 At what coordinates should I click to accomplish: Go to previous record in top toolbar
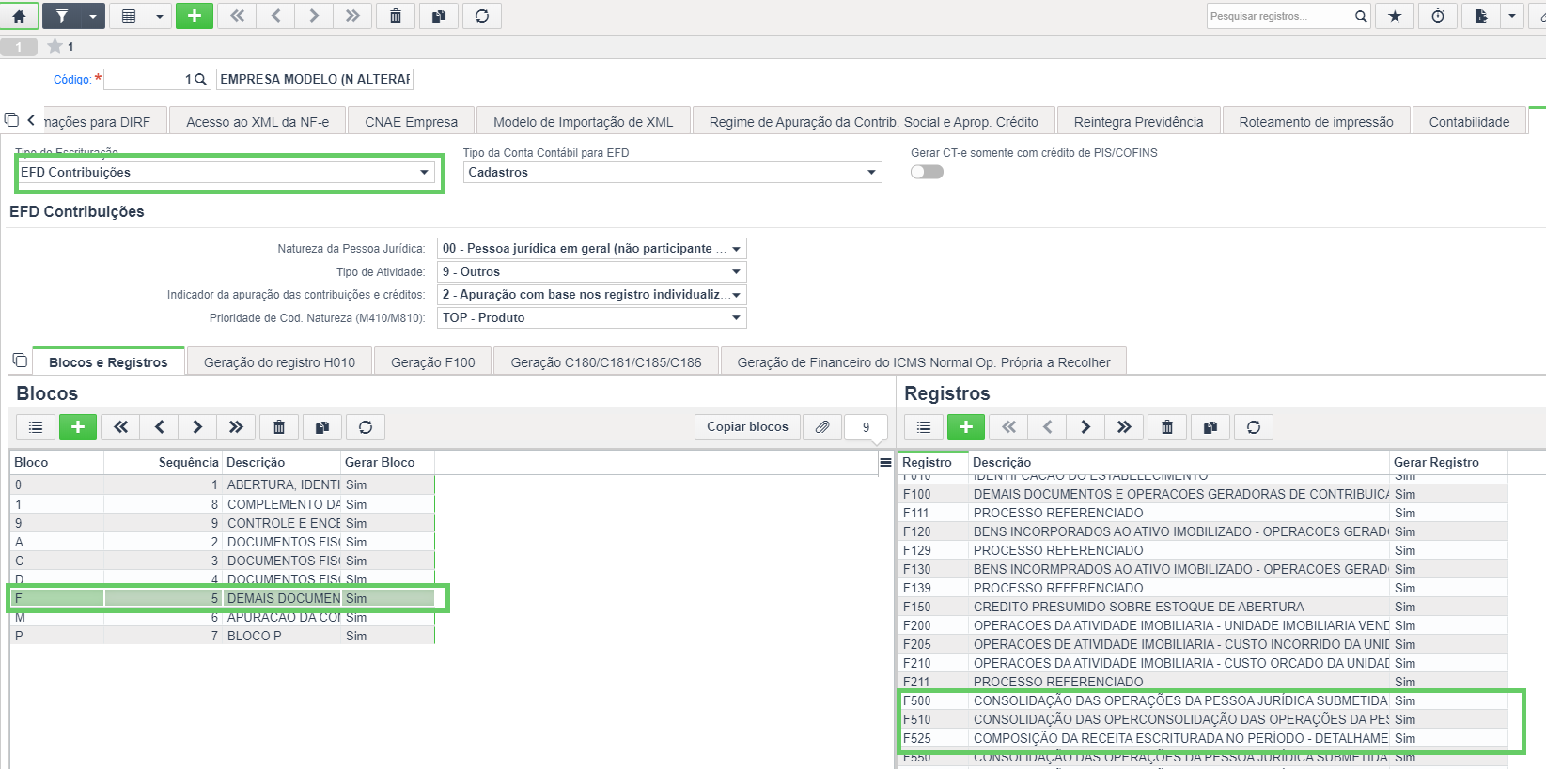coord(275,16)
